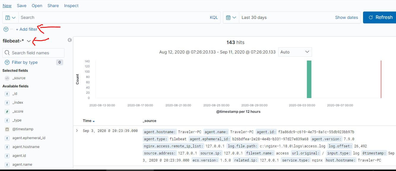Click the + Add filter link
The height and width of the screenshot is (171, 396).
click(x=27, y=29)
